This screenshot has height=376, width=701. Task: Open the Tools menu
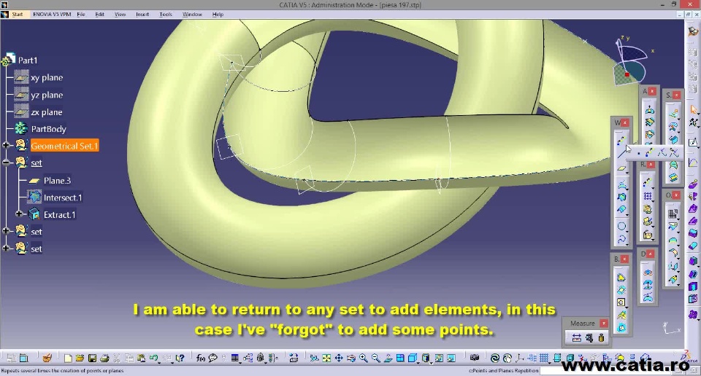(166, 15)
